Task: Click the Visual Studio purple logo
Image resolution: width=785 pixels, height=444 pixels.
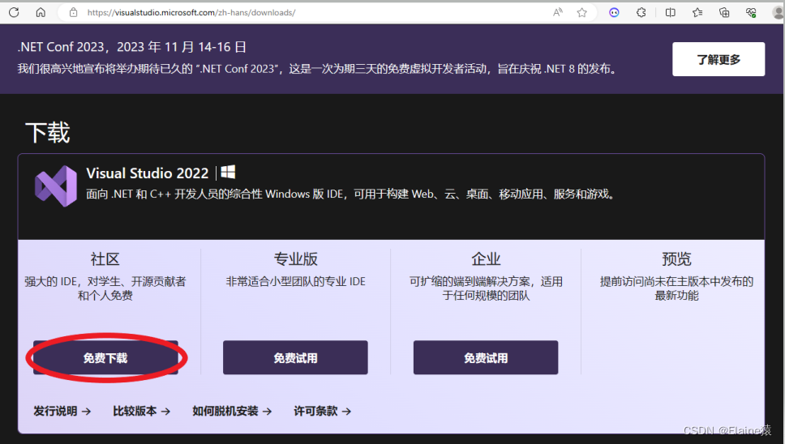Action: pos(56,186)
